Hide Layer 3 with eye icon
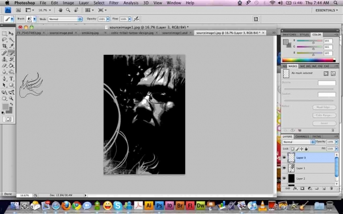Viewport: 343px width, 214px height. tap(284, 158)
